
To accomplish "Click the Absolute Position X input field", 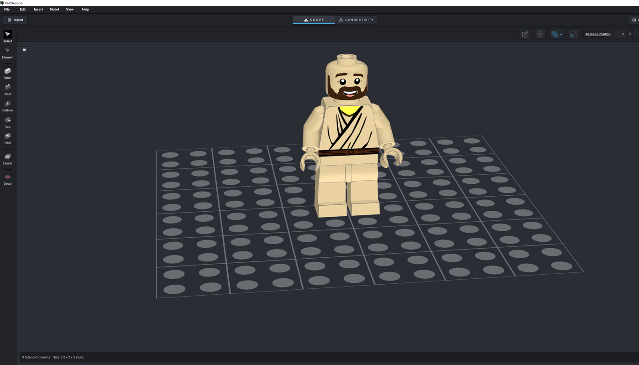I will point(619,34).
